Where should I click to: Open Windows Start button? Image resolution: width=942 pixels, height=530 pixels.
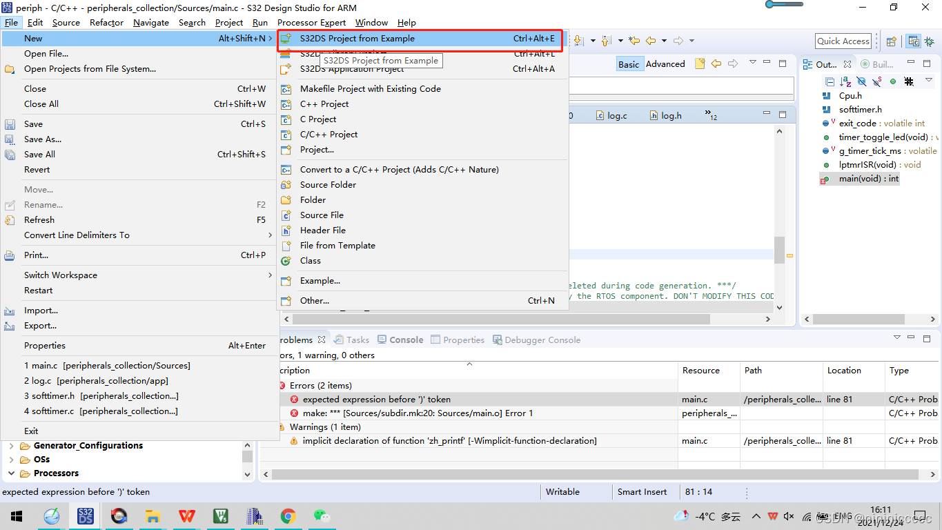pyautogui.click(x=15, y=516)
